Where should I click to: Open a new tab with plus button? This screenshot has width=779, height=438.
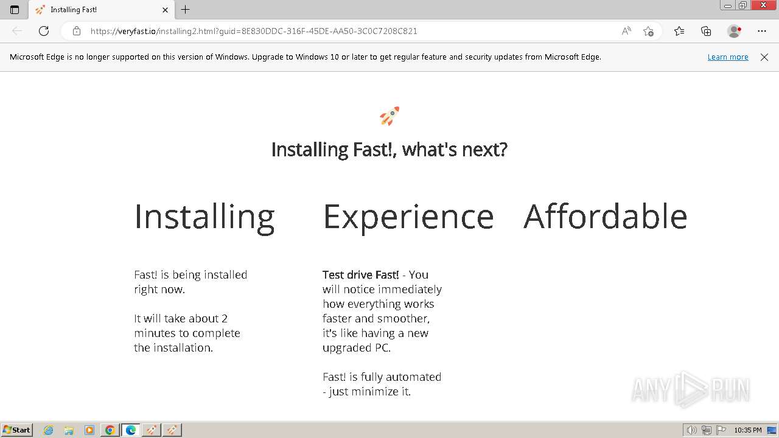tap(186, 10)
